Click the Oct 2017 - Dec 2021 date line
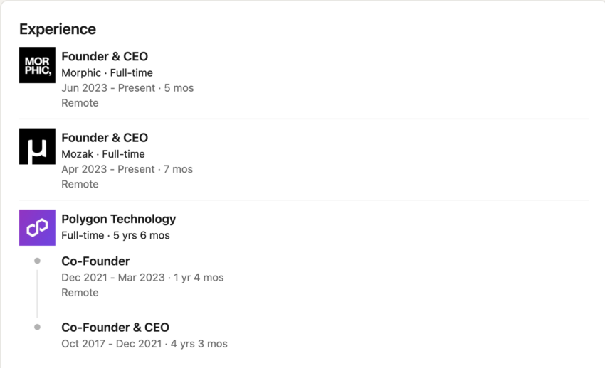This screenshot has height=368, width=605. (144, 344)
